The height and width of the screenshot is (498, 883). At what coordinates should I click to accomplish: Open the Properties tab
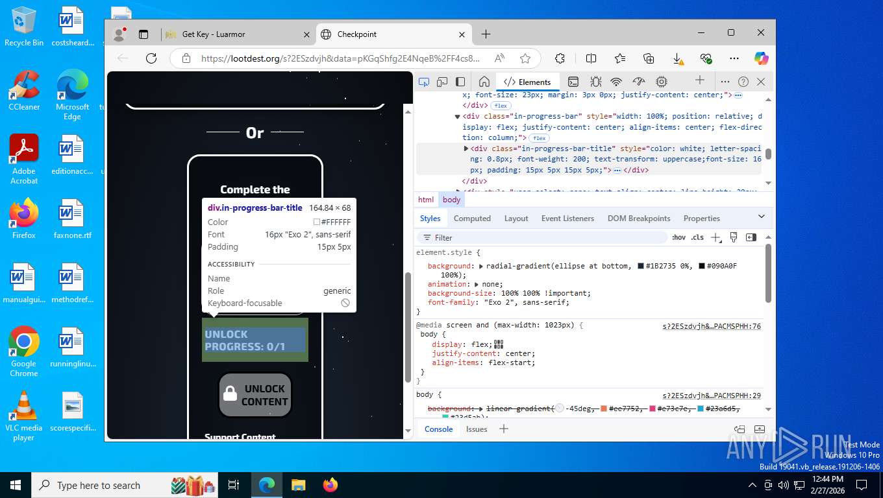point(702,219)
